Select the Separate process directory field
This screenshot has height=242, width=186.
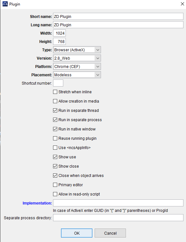[x=118, y=218]
